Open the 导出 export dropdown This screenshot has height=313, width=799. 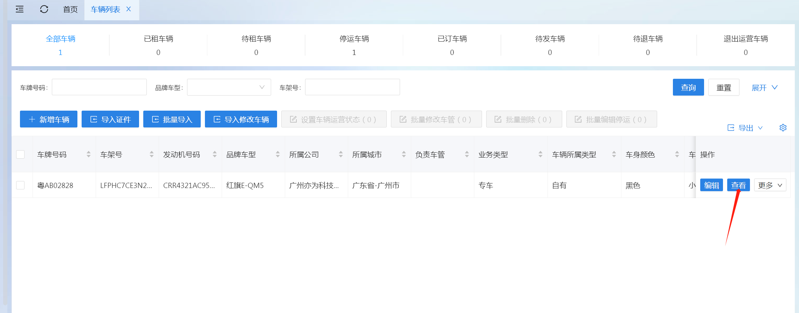pyautogui.click(x=745, y=128)
